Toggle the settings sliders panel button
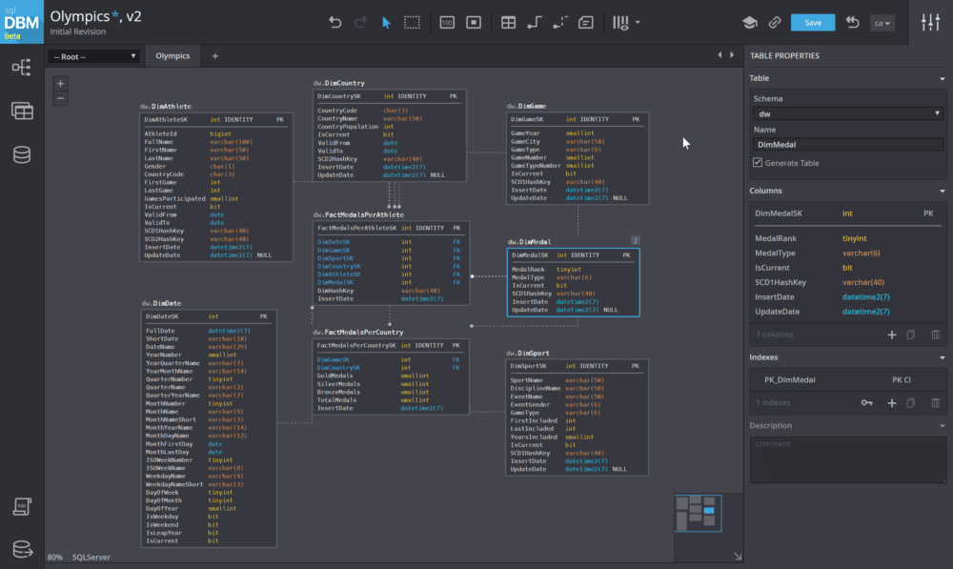Screen dimensions: 953x569 (x=929, y=22)
